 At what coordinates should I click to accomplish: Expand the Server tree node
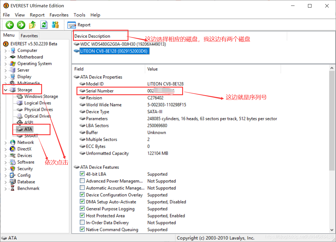tap(6, 70)
